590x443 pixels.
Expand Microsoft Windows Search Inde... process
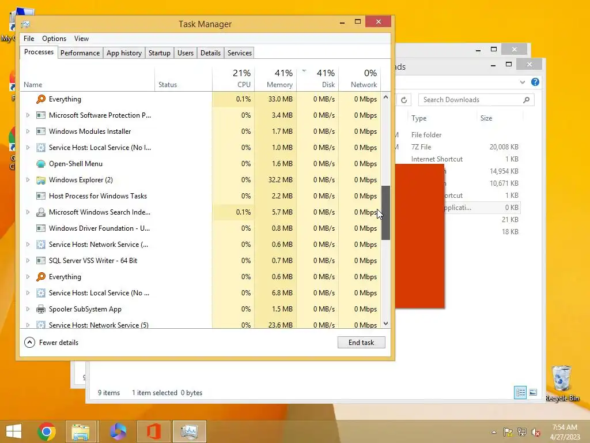click(x=28, y=212)
